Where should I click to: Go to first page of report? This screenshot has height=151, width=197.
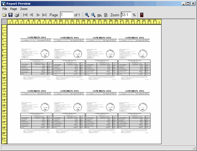click(25, 15)
